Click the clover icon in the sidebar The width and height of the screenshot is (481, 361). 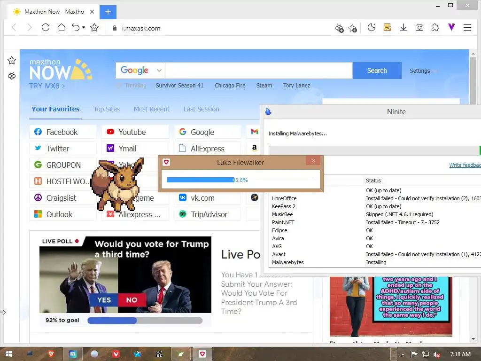[x=12, y=76]
